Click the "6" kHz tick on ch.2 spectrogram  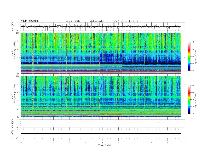(18, 93)
